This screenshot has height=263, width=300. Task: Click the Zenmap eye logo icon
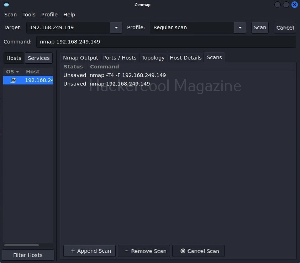[6, 5]
